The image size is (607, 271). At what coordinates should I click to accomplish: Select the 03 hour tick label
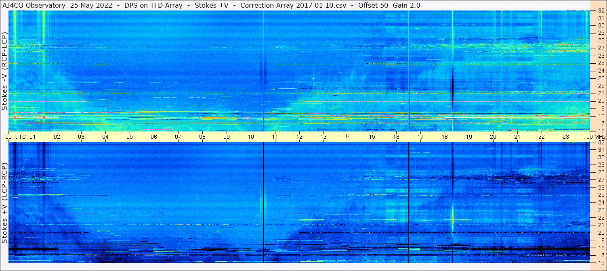81,137
